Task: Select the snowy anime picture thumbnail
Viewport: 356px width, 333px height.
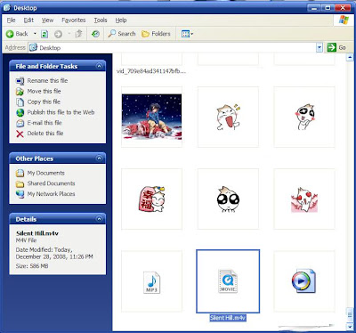Action: point(151,117)
